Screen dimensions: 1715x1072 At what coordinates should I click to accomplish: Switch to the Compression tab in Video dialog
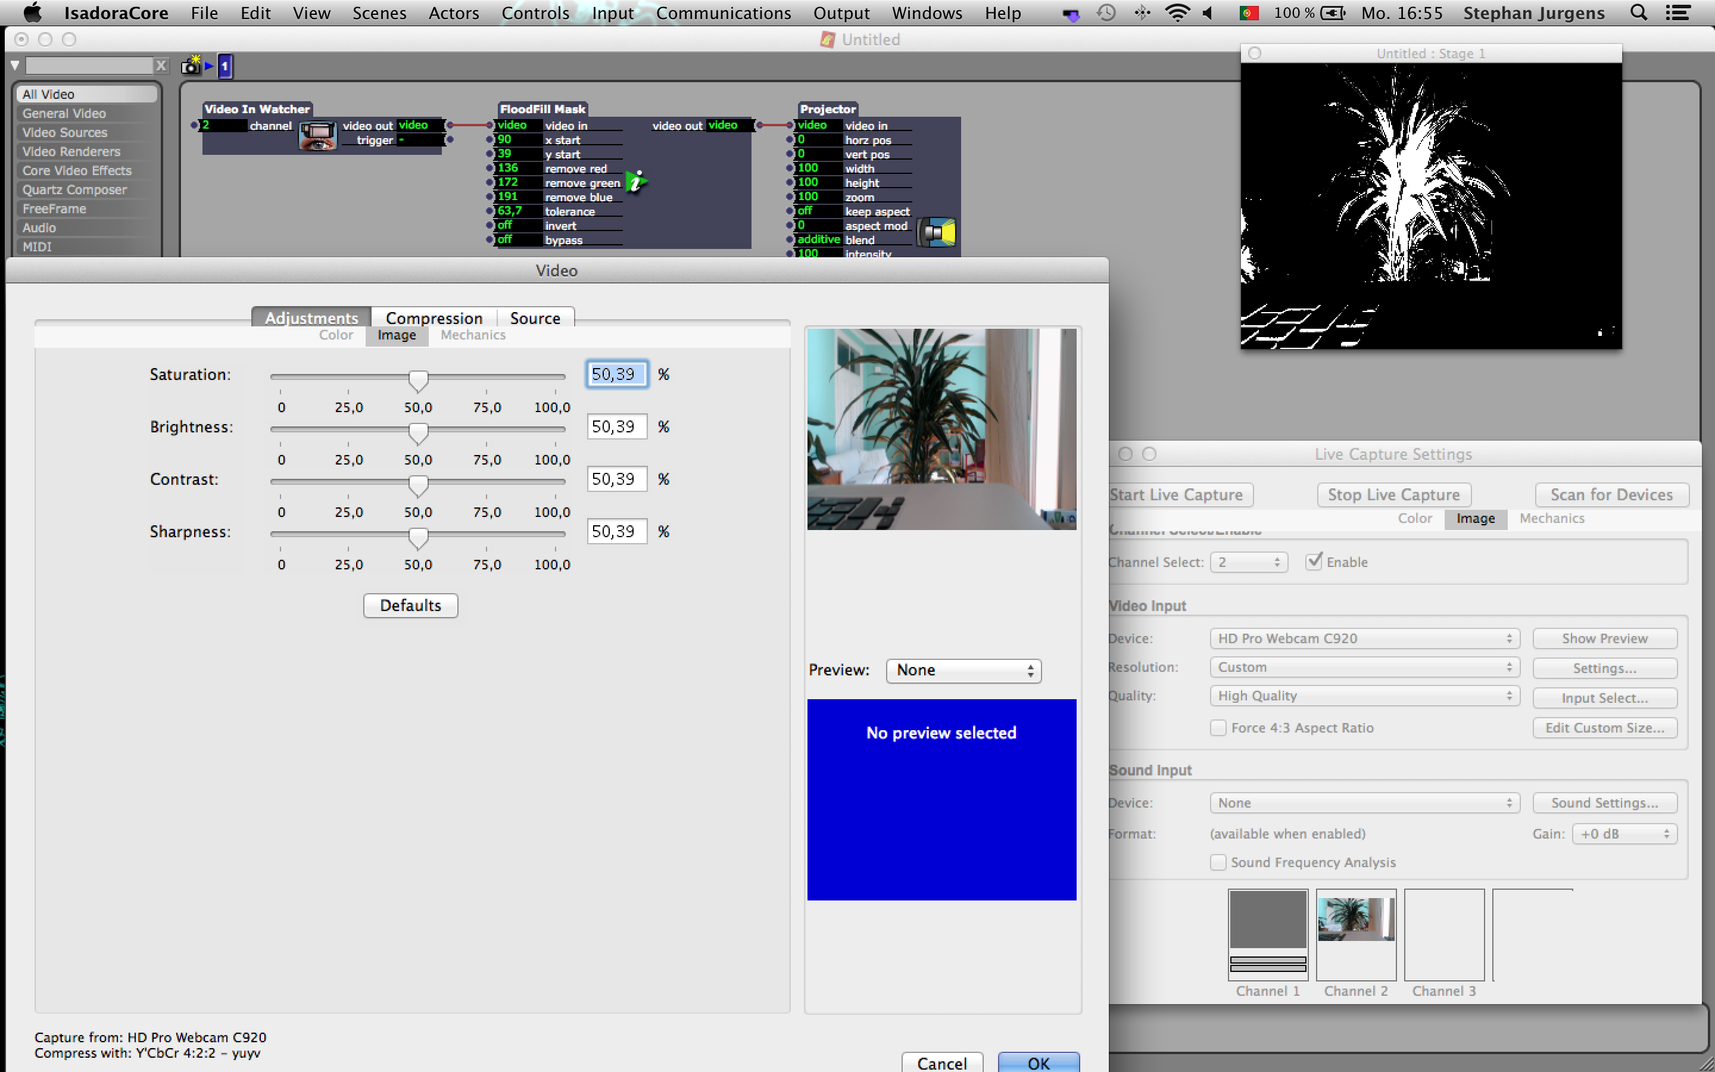pos(434,317)
